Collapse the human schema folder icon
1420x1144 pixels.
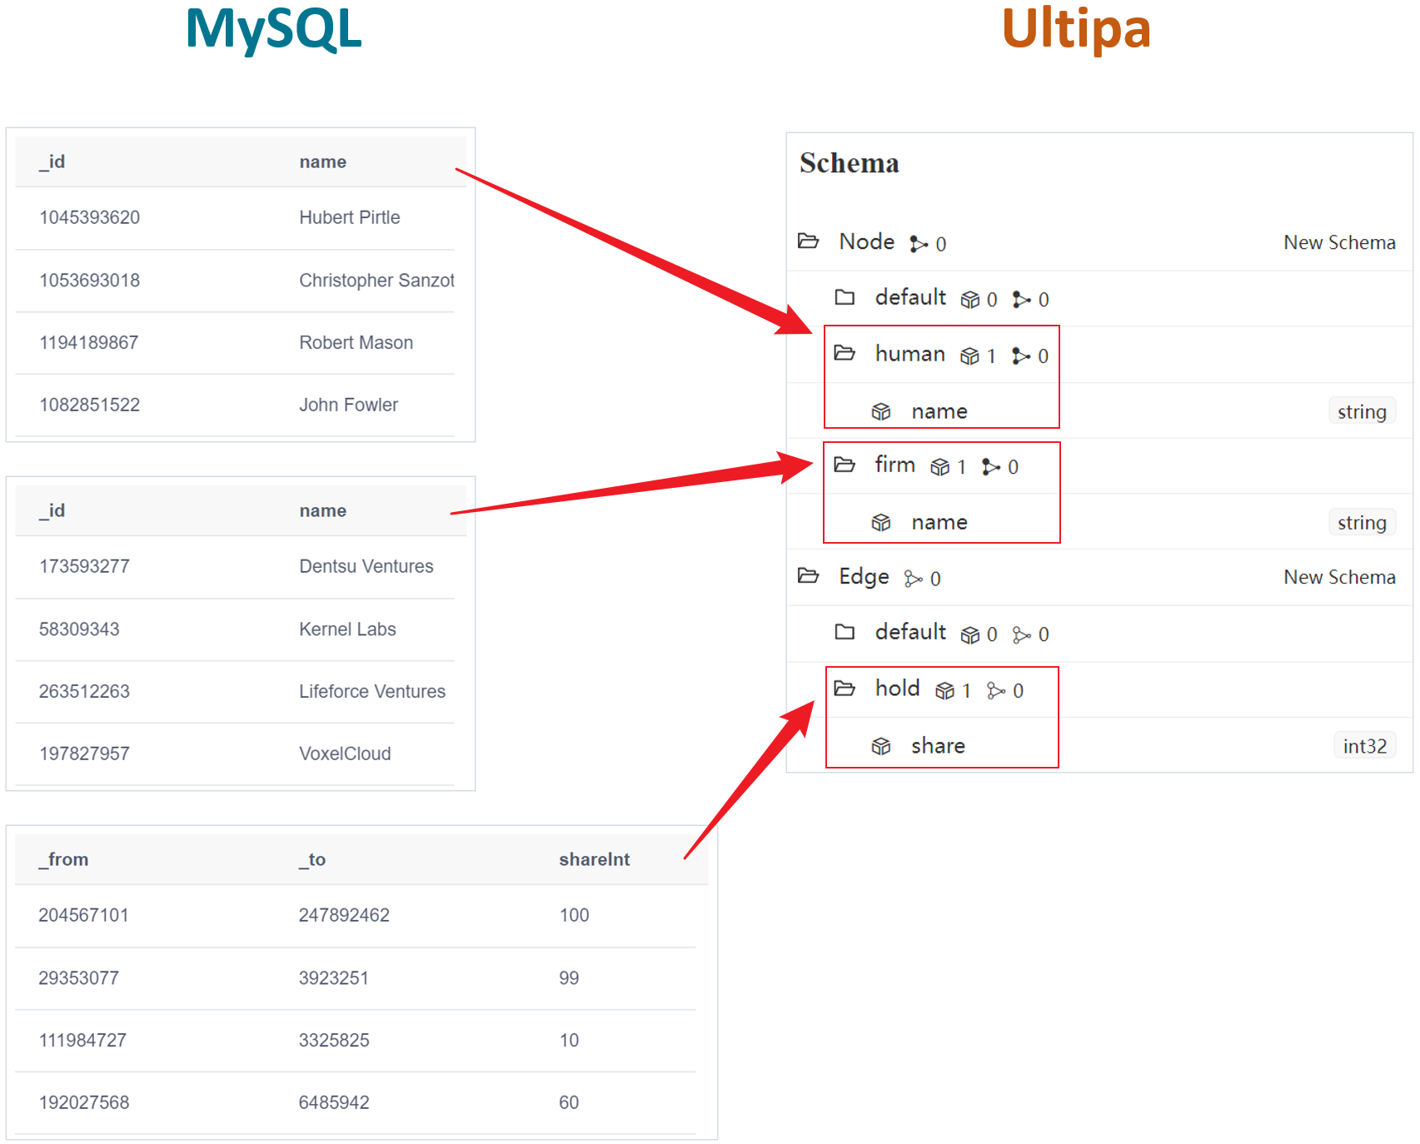pos(845,353)
